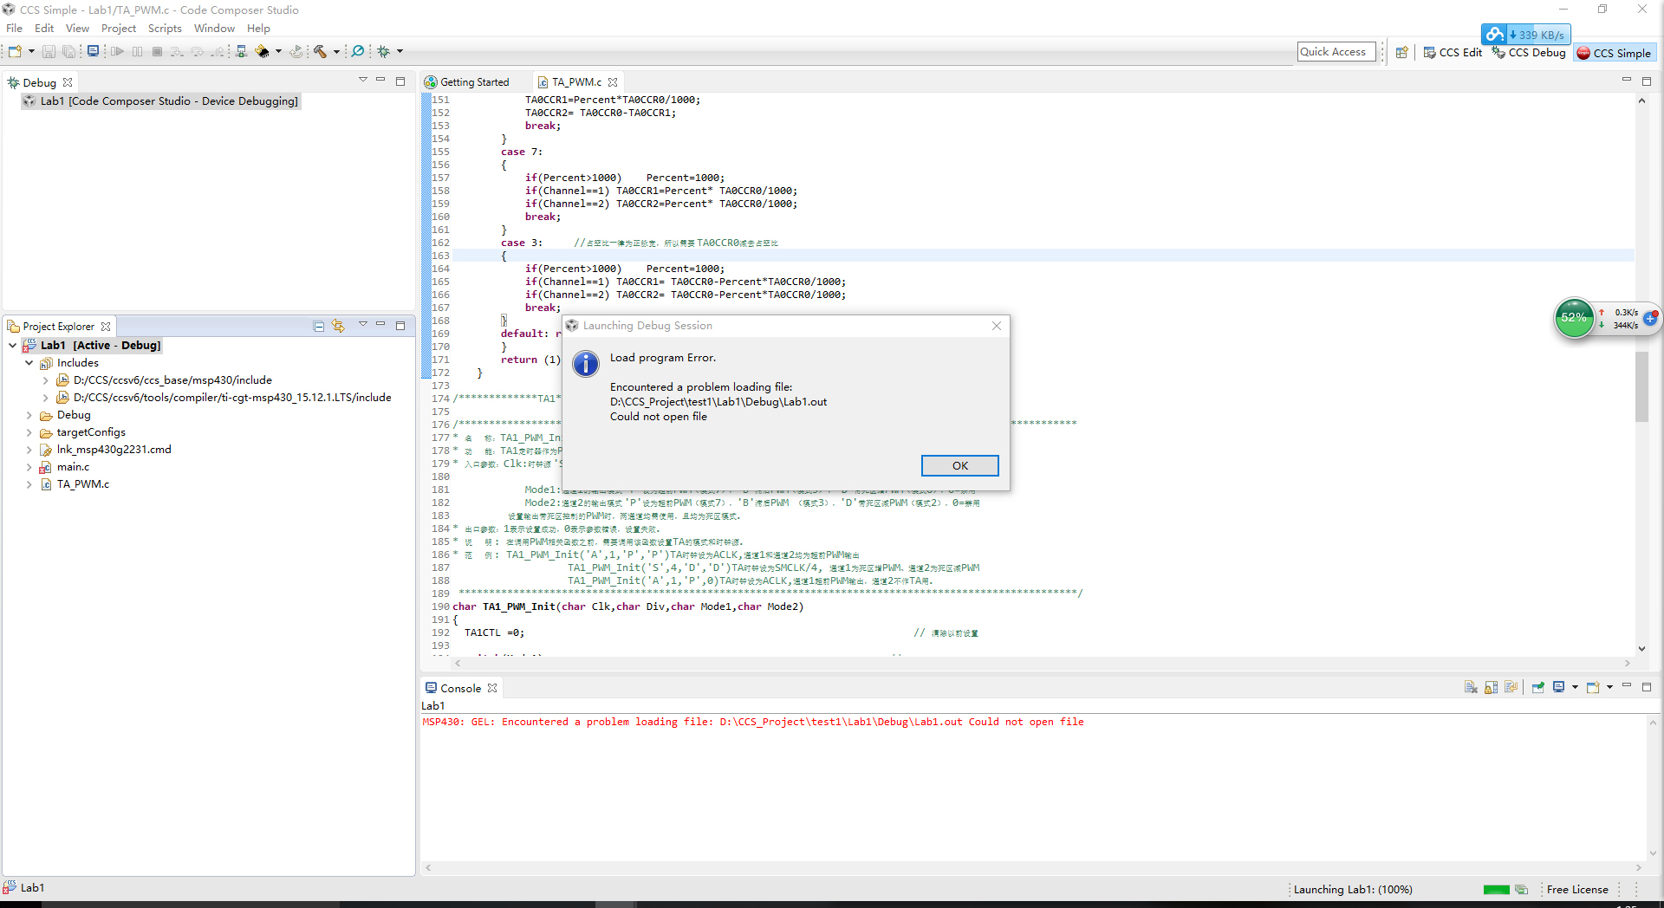Click OK in Load program Error dialog
The image size is (1664, 908).
tap(960, 466)
